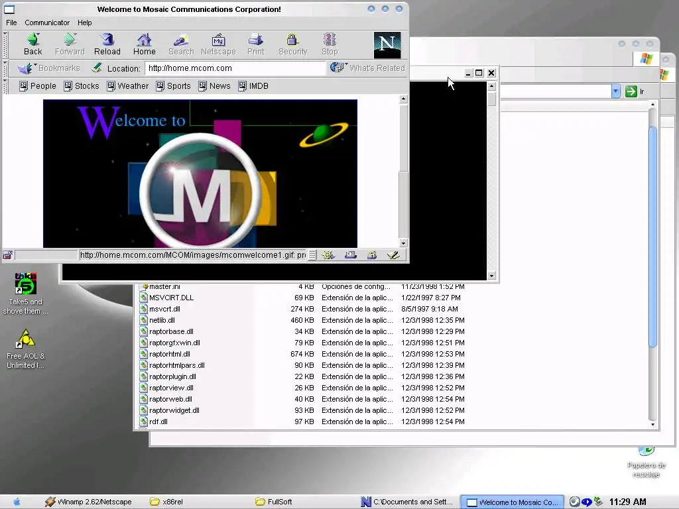Open Explorer address bar dropdown arrow

(x=615, y=91)
